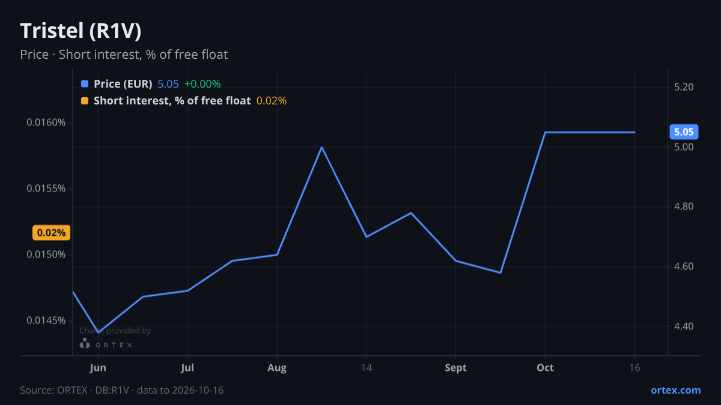Screen dimensions: 721x405
Task: Click the Oct x-axis label
Action: click(x=545, y=368)
